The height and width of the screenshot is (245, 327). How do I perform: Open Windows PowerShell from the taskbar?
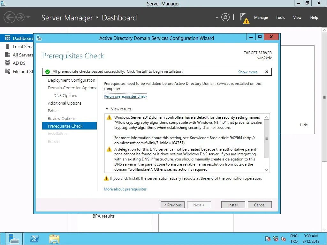(34, 239)
